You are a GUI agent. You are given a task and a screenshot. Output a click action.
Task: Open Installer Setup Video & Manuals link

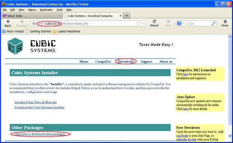(36, 102)
